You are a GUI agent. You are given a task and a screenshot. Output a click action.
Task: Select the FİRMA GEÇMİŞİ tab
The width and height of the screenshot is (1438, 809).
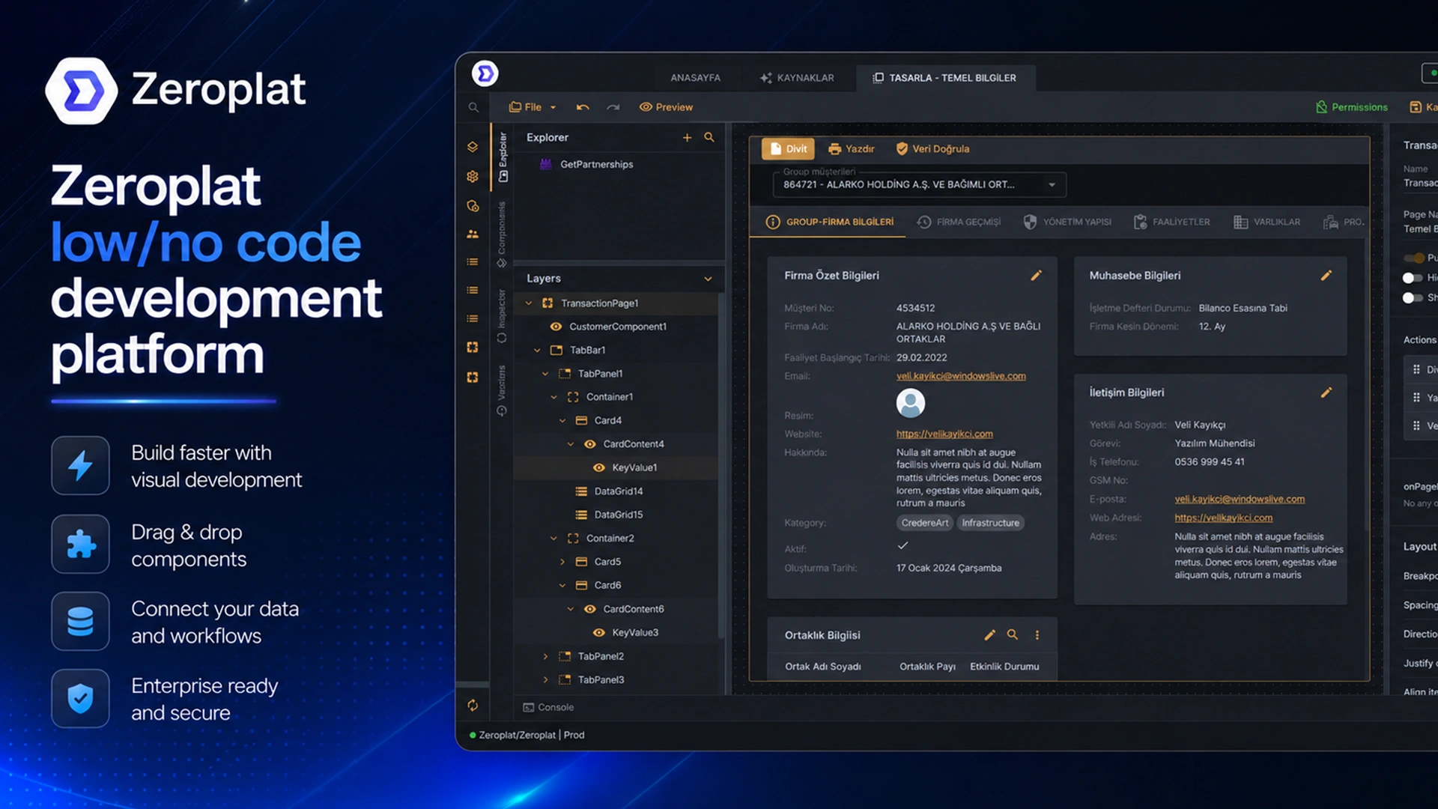(959, 222)
